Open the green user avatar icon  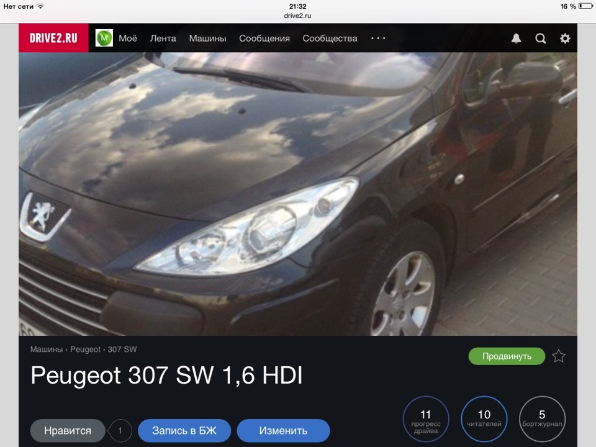[x=104, y=38]
